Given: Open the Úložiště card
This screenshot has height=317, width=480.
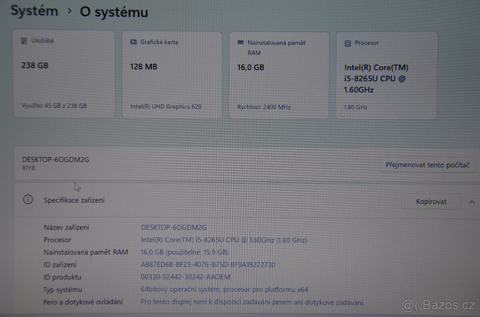Looking at the screenshot, I should pos(64,74).
